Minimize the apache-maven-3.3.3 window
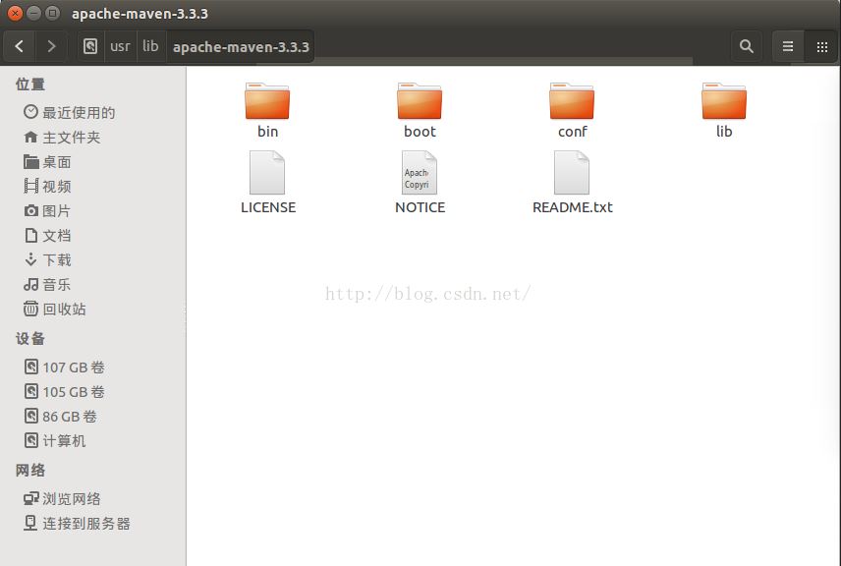841x566 pixels. (33, 13)
